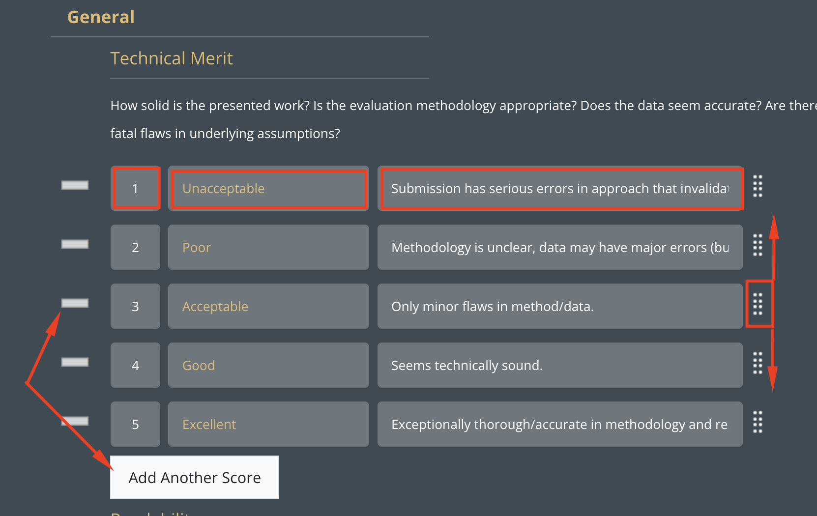This screenshot has width=817, height=516.
Task: Remove the Good score row
Action: coord(75,362)
